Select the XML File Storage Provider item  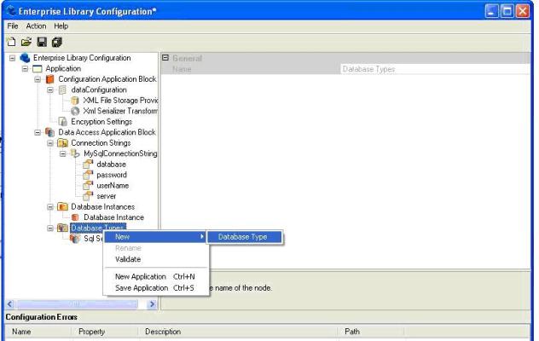120,101
